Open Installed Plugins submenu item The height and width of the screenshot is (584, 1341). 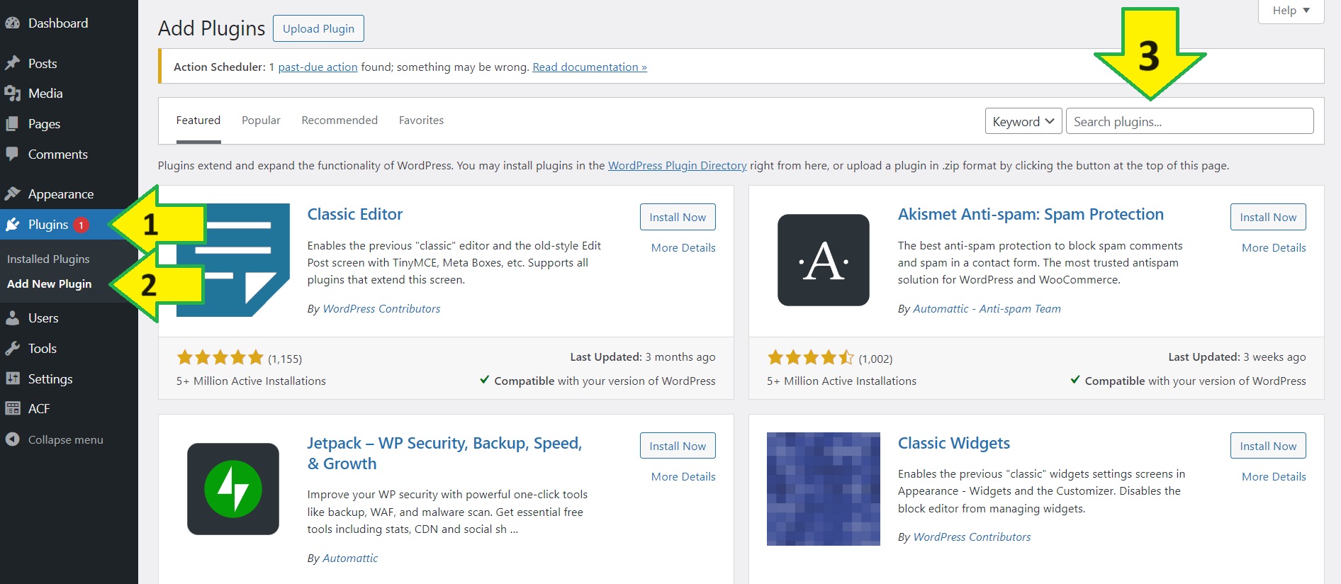(48, 259)
